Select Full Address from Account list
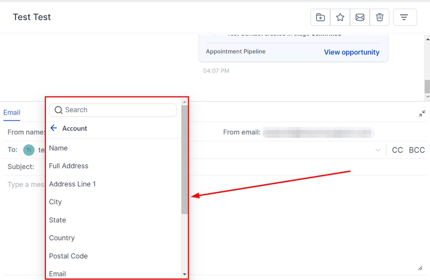 68,166
